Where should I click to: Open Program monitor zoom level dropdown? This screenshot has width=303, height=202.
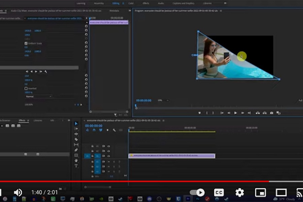click(163, 100)
